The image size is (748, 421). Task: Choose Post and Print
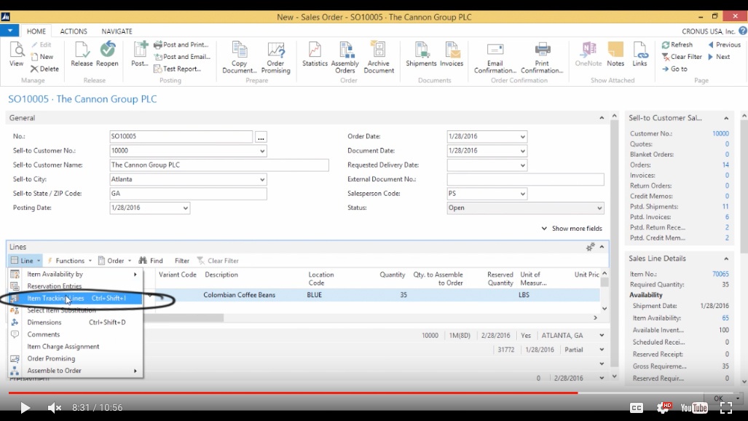pos(181,44)
